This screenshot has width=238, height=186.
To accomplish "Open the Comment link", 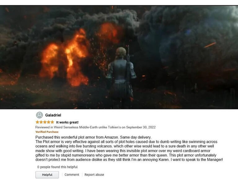I will click(72, 175).
